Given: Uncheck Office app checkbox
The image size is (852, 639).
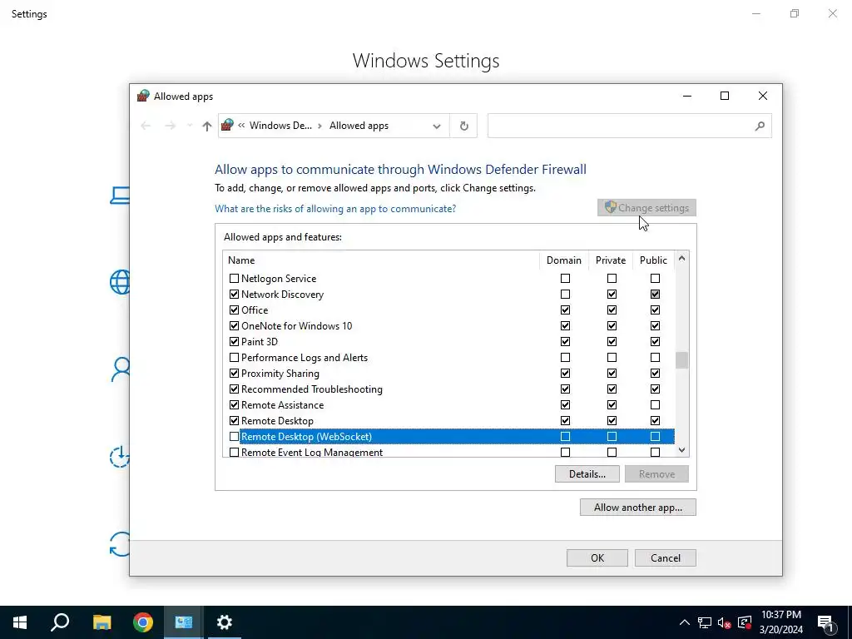Looking at the screenshot, I should [234, 310].
